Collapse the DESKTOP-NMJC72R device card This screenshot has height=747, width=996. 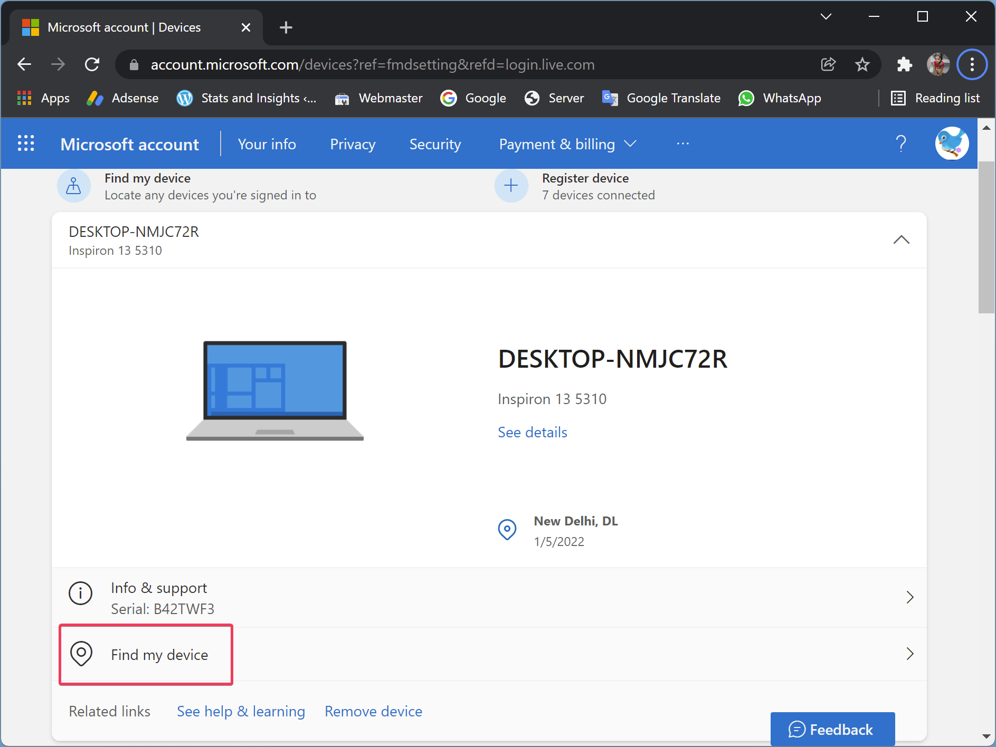pos(902,240)
